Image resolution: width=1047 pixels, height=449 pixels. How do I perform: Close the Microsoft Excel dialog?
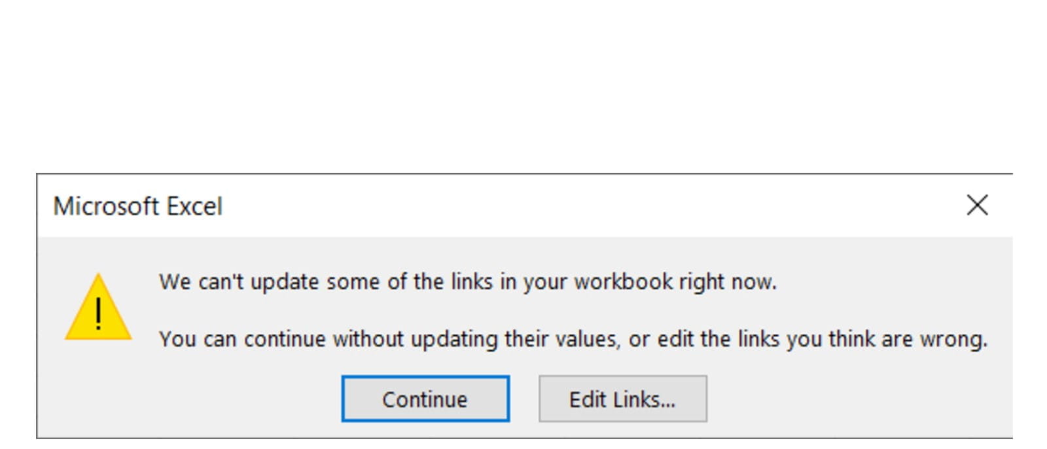[x=977, y=206]
